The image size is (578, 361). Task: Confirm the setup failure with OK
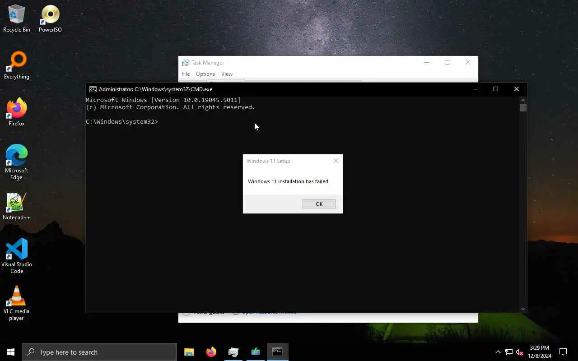tap(319, 204)
